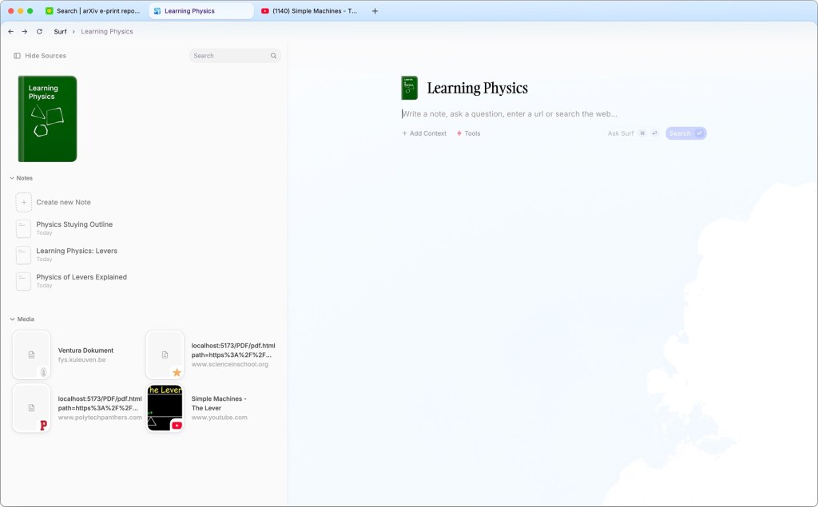Click the plus icon for Create new Note
The width and height of the screenshot is (818, 507).
pyautogui.click(x=24, y=202)
